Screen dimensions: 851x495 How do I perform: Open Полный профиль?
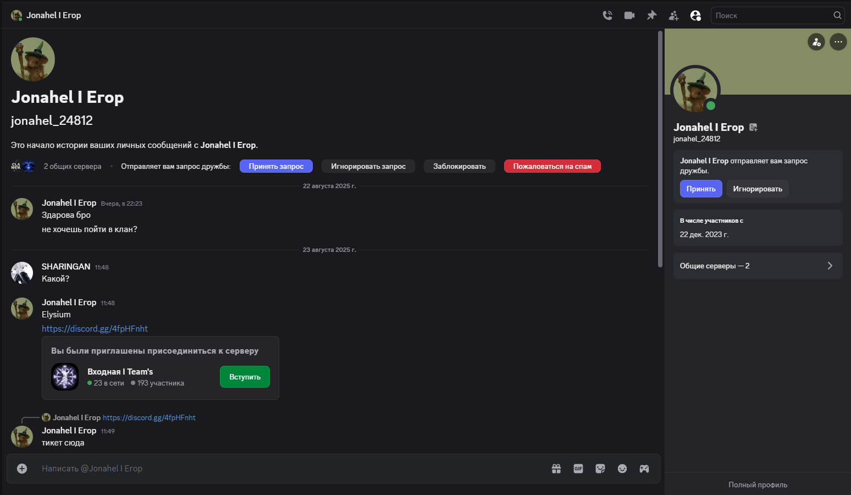click(x=758, y=485)
